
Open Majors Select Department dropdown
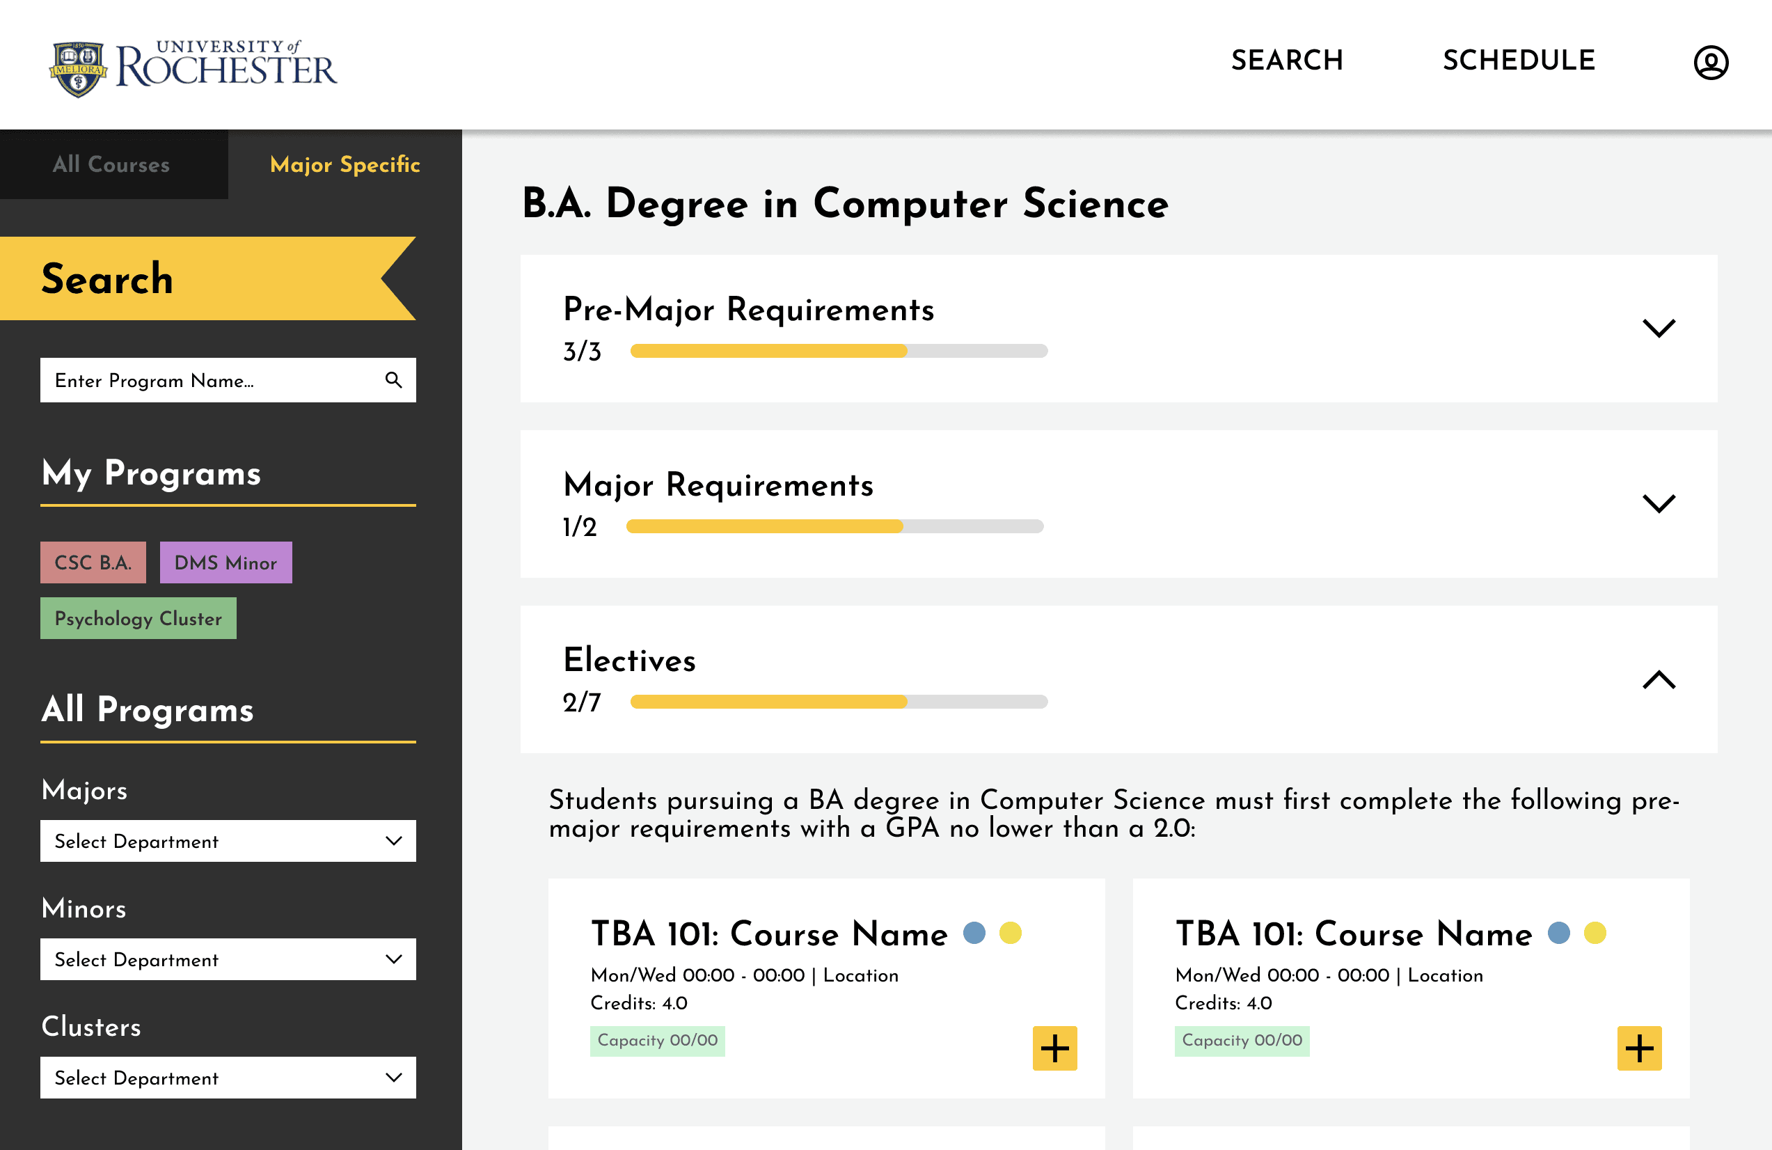pyautogui.click(x=228, y=841)
